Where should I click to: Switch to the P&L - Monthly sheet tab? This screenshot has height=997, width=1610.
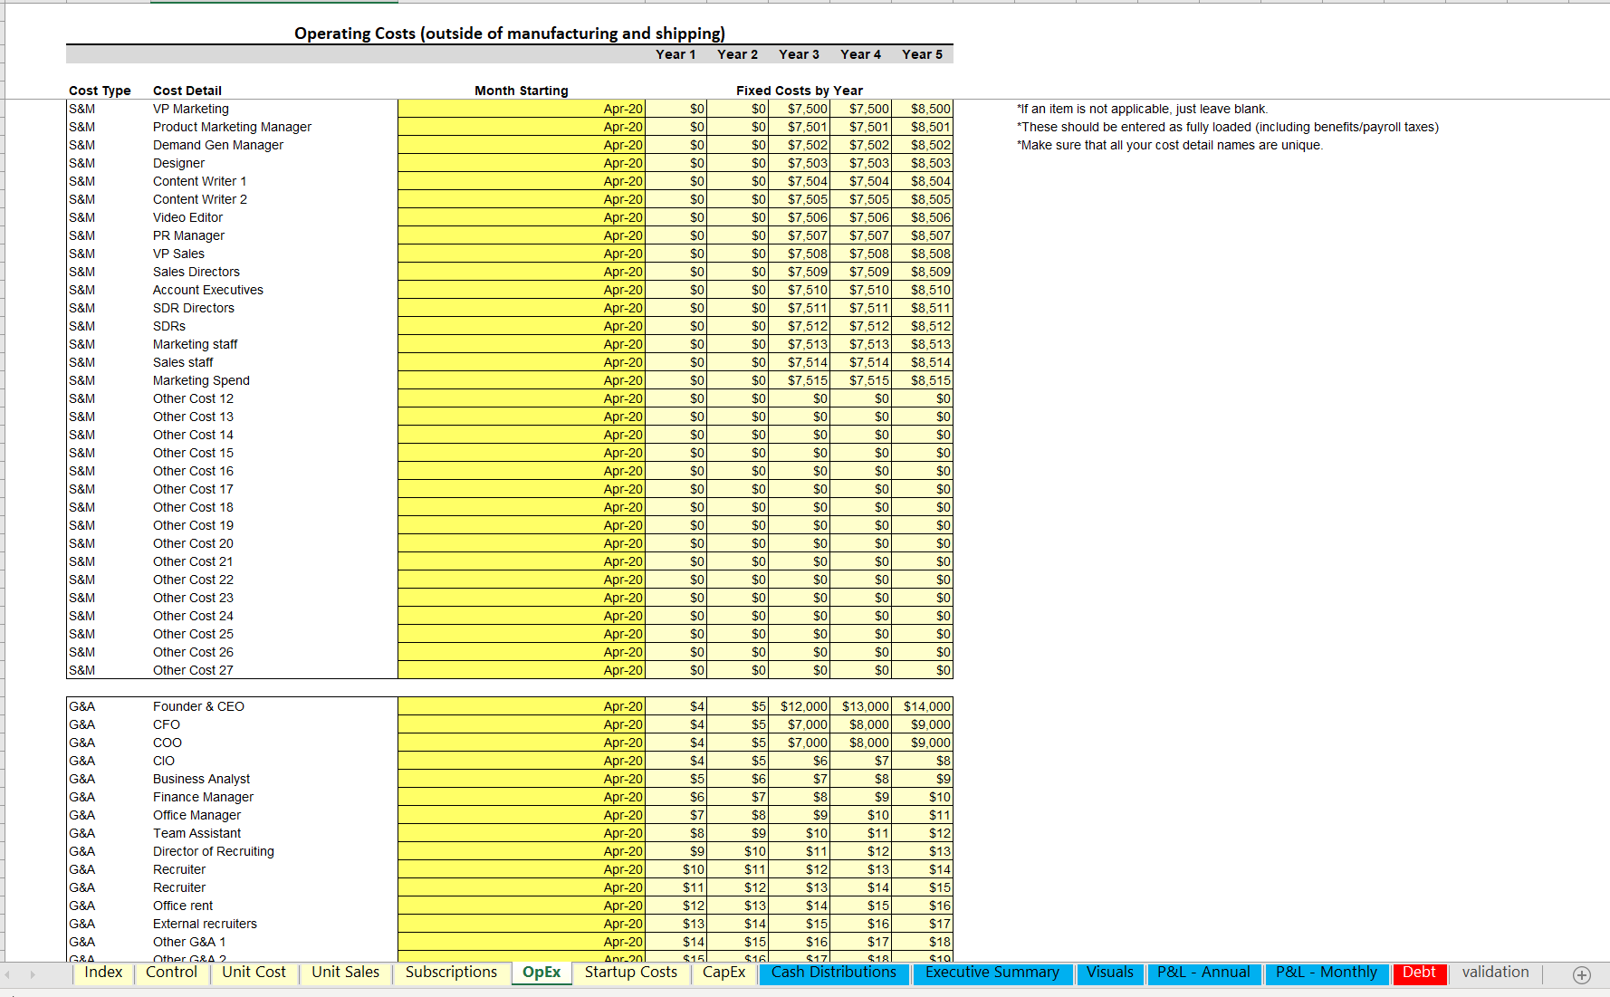pos(1326,973)
